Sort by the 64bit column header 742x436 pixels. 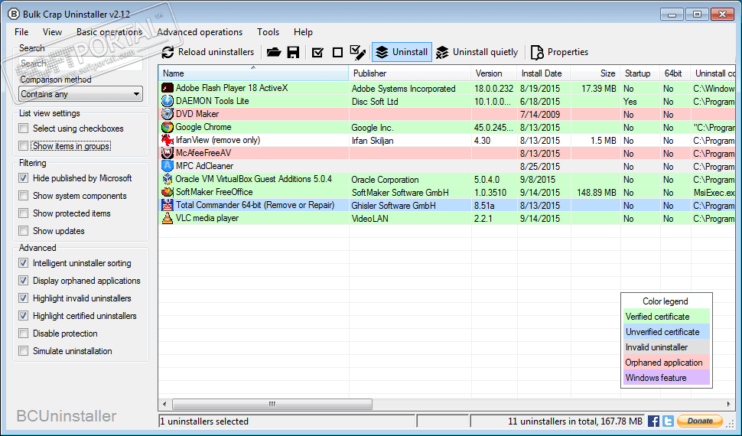tap(675, 73)
